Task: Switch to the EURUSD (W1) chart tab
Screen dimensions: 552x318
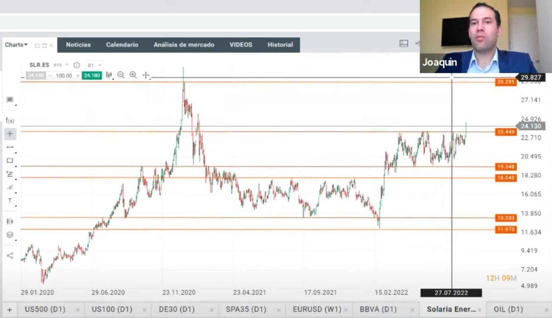Action: (317, 309)
